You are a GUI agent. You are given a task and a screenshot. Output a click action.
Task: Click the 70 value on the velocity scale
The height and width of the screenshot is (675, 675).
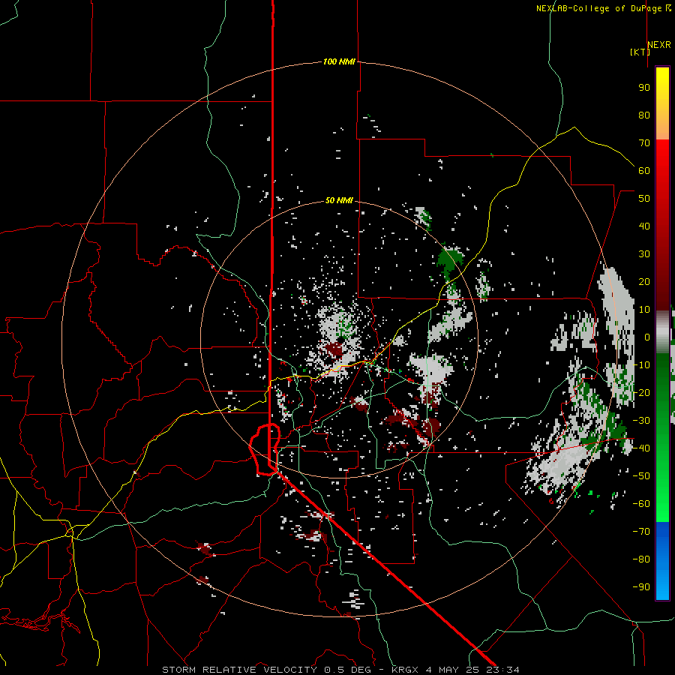click(644, 143)
